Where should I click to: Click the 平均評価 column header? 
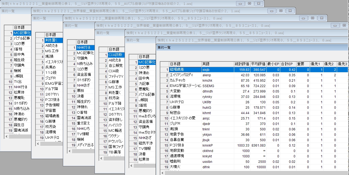click(x=258, y=64)
